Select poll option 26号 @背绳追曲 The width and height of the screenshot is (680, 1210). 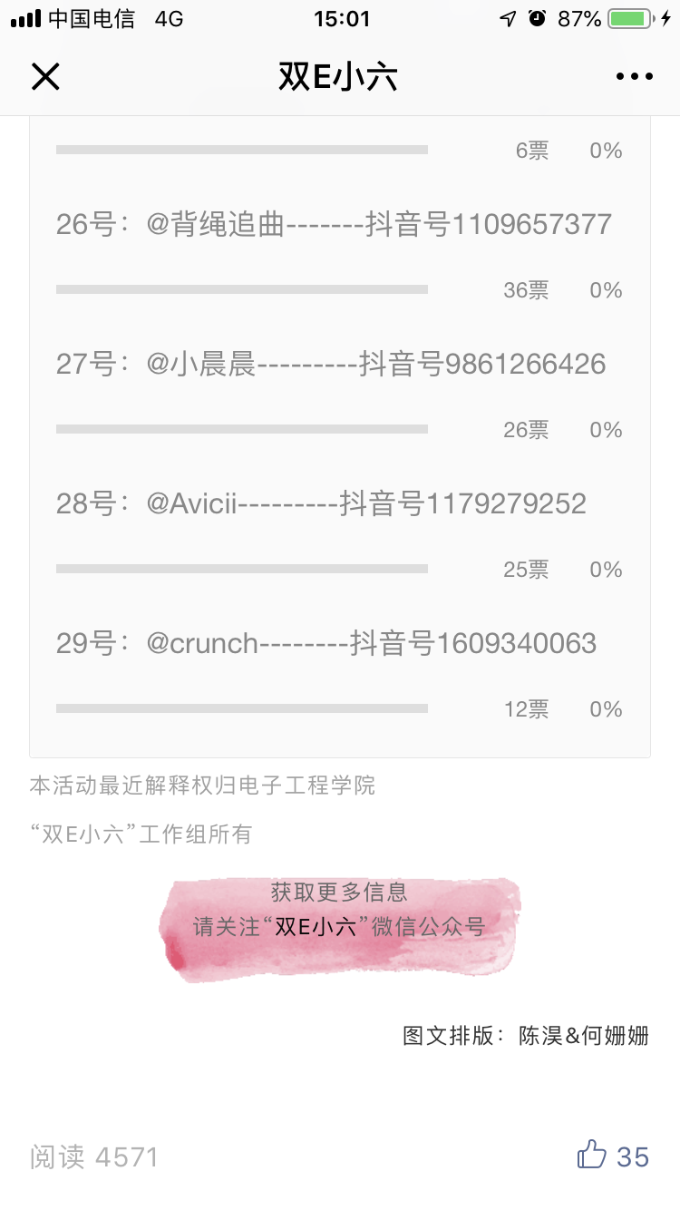[334, 224]
